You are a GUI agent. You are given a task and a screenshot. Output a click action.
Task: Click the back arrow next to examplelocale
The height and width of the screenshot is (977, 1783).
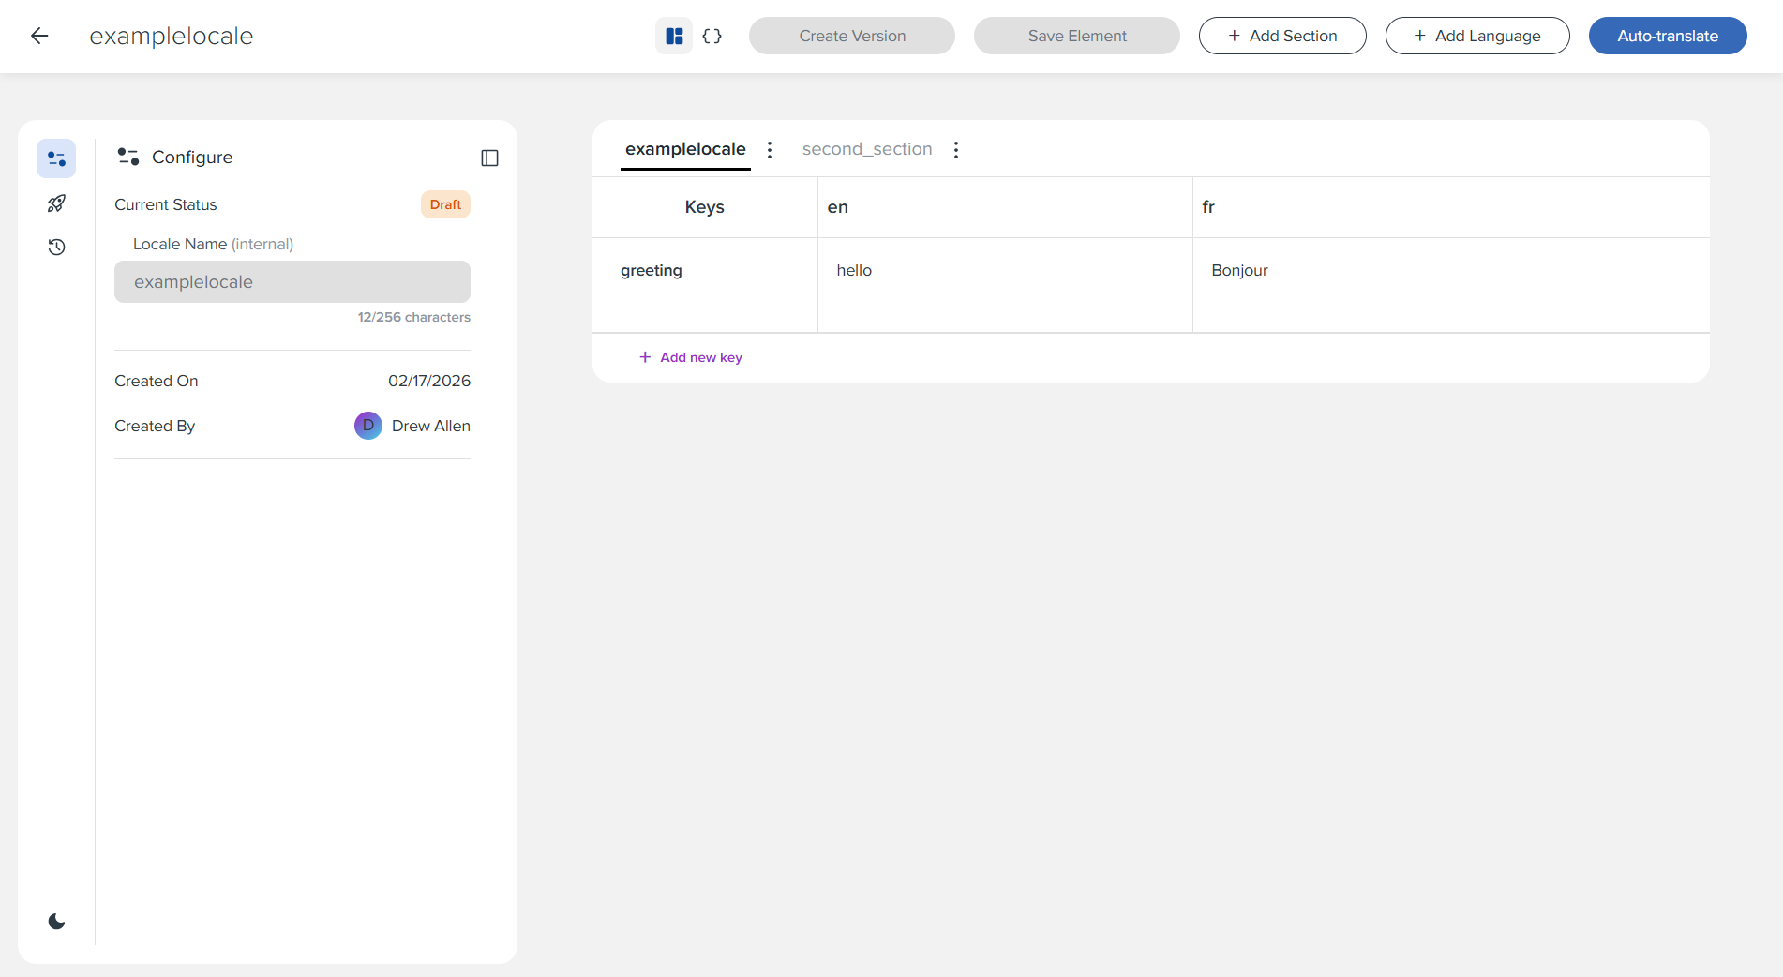point(39,36)
